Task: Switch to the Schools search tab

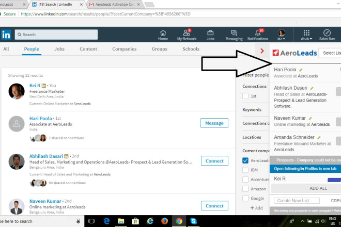Action: click(191, 49)
